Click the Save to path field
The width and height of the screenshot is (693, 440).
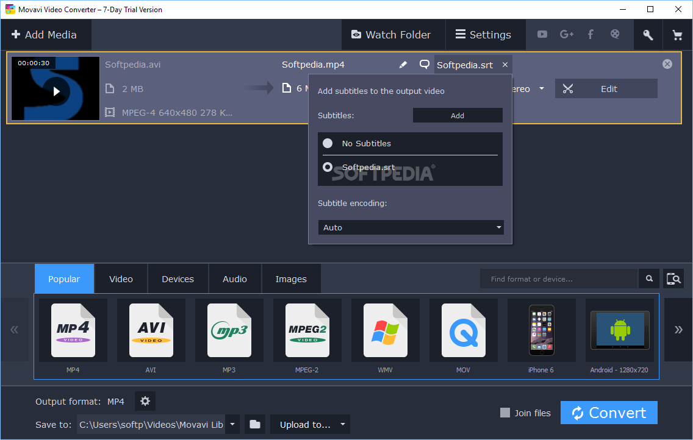pos(151,425)
